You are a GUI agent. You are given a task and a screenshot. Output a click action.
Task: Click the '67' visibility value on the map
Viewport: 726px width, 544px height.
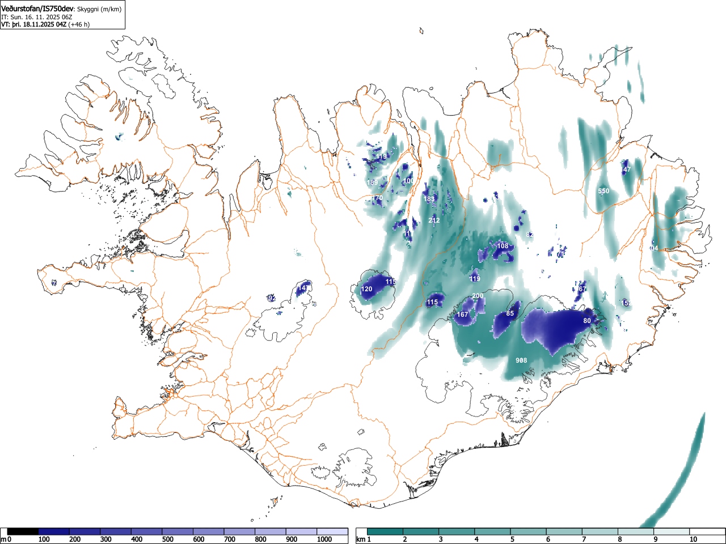click(581, 289)
